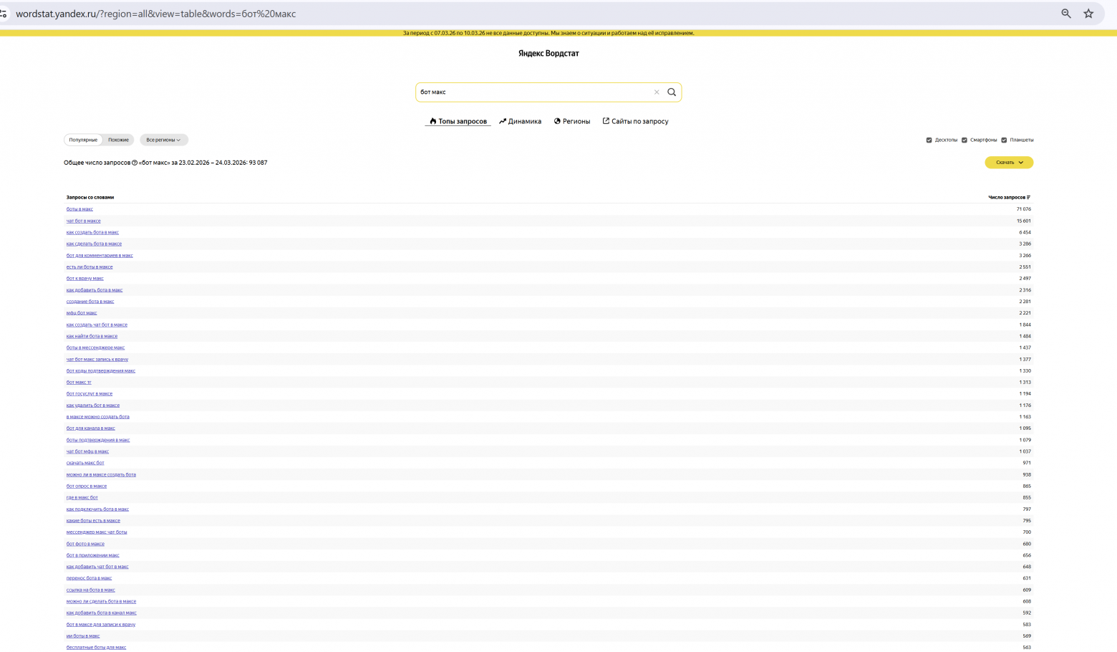This screenshot has height=652, width=1117.
Task: Open the query link 'ссылка на бота в макс'
Action: [x=91, y=590]
